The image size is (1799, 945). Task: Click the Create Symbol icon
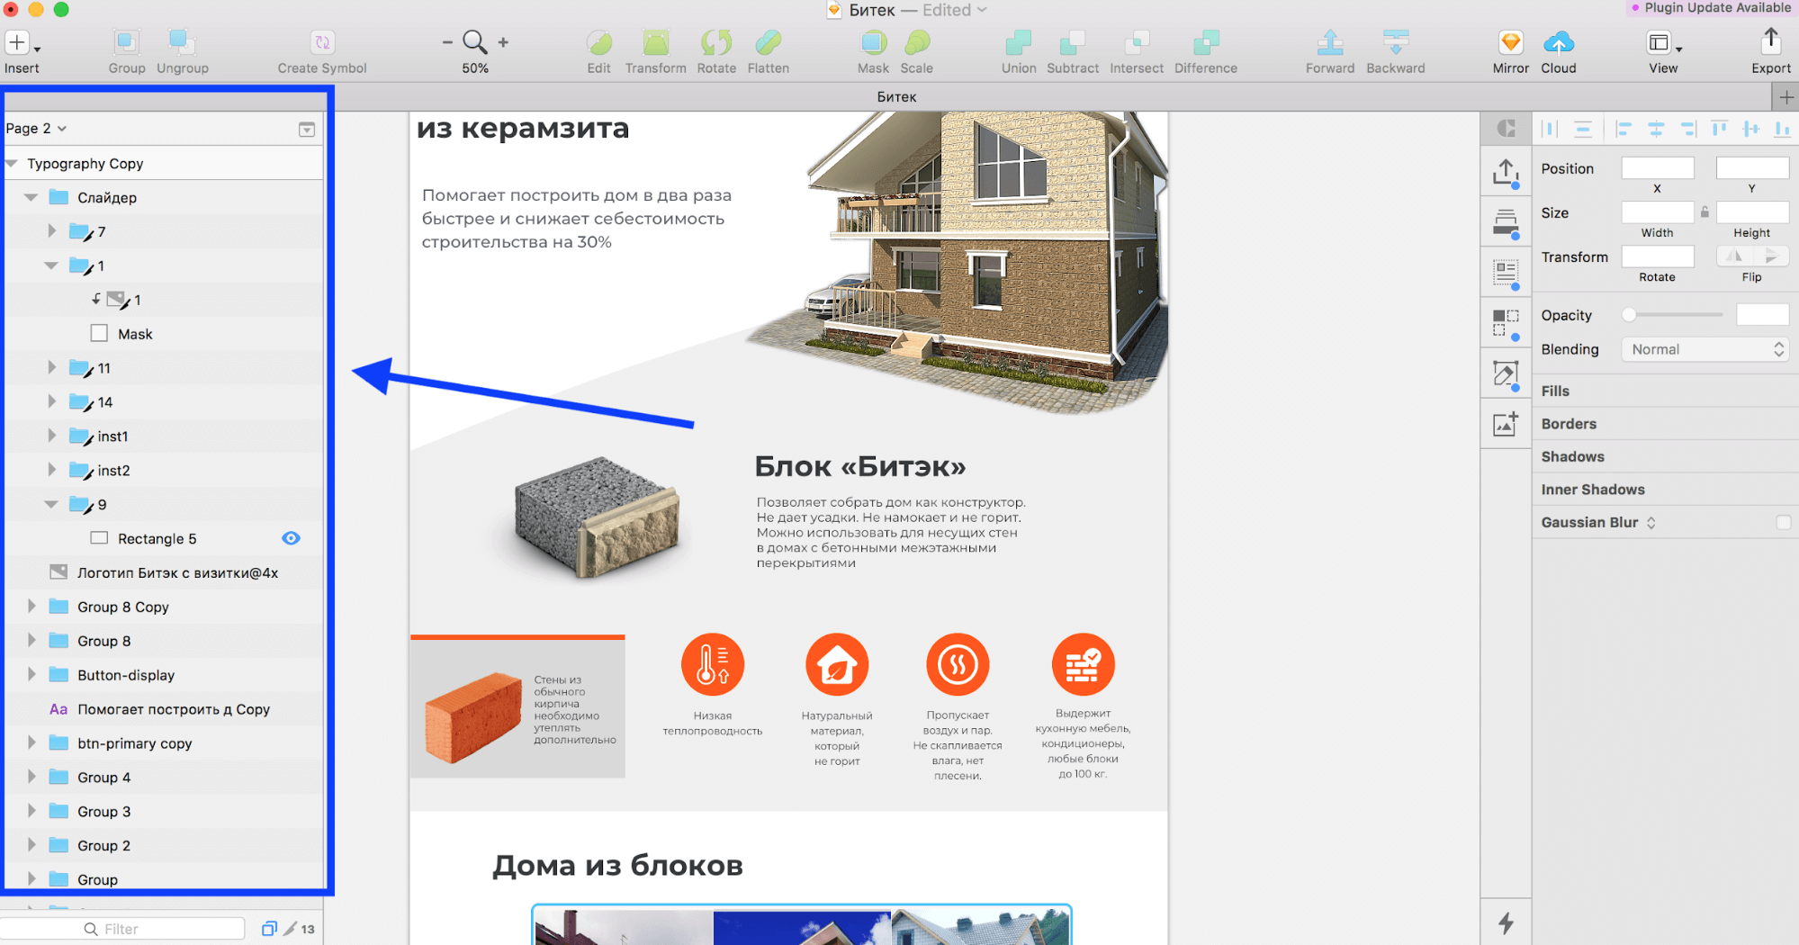pyautogui.click(x=321, y=42)
